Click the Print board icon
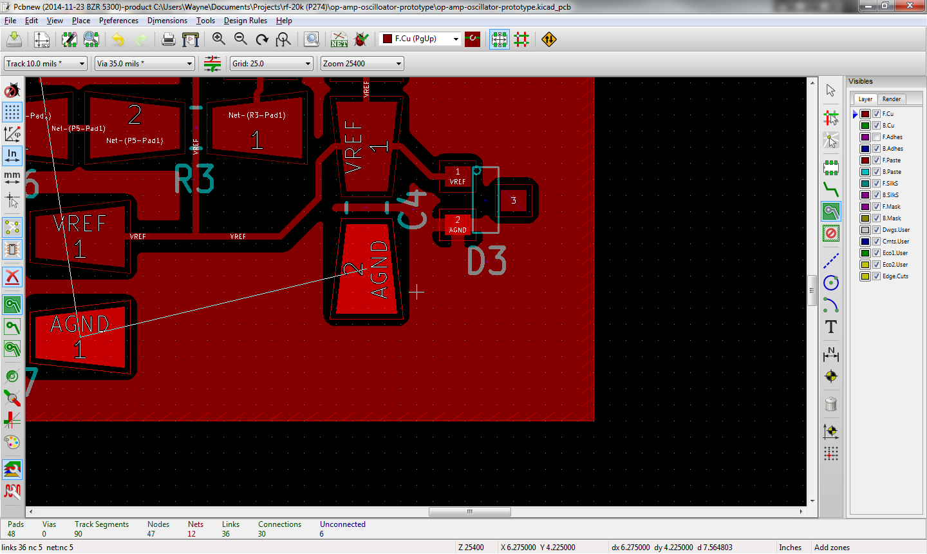 tap(169, 40)
